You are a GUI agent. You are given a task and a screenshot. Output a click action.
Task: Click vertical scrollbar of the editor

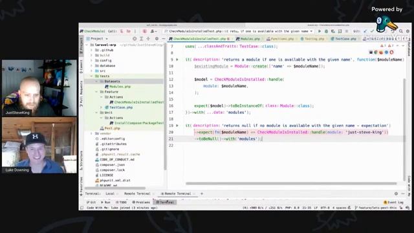(x=404, y=129)
